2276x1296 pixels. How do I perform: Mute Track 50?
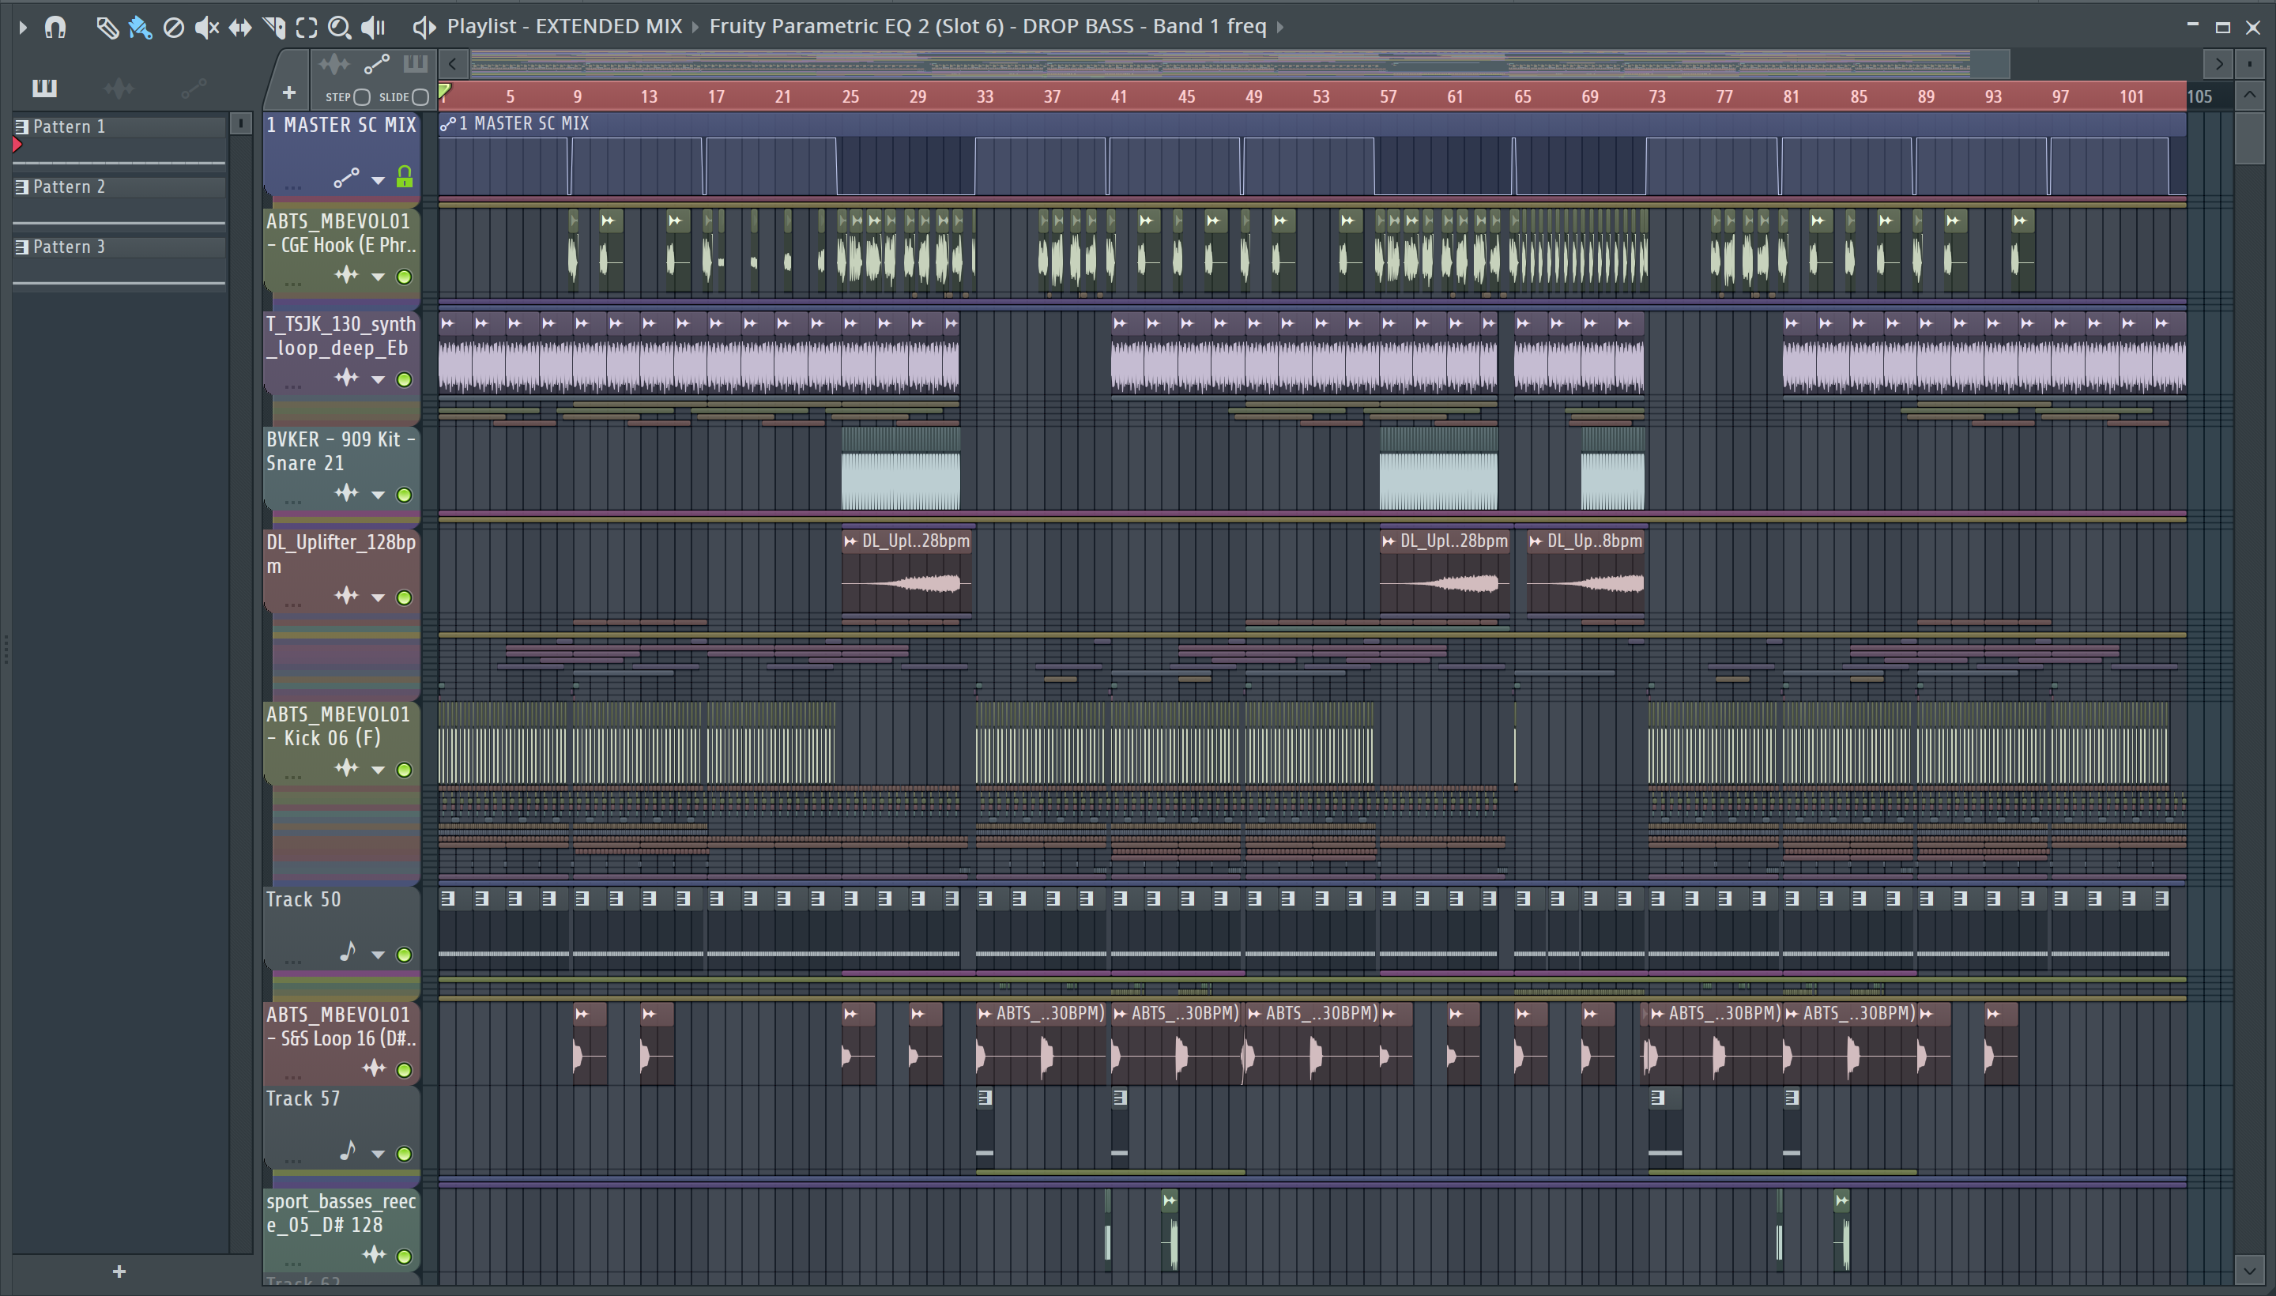tap(404, 955)
